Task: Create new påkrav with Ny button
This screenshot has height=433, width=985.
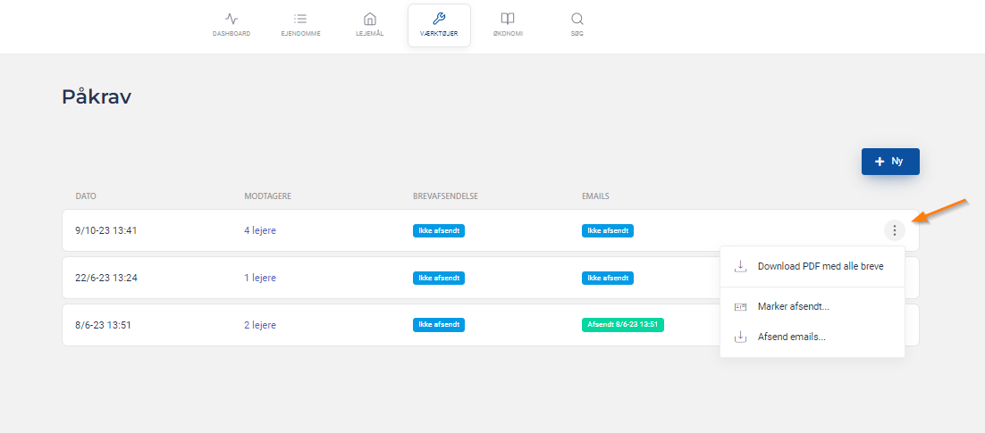Action: [890, 162]
